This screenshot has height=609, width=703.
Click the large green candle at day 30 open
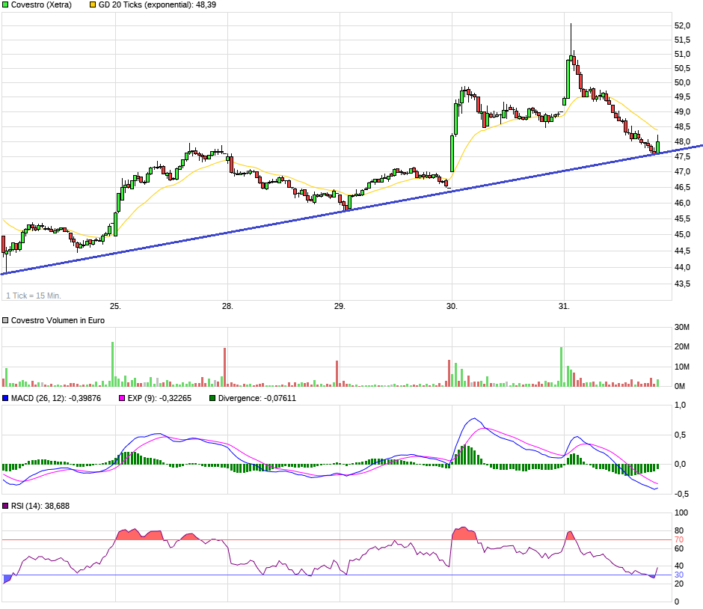pyautogui.click(x=452, y=153)
